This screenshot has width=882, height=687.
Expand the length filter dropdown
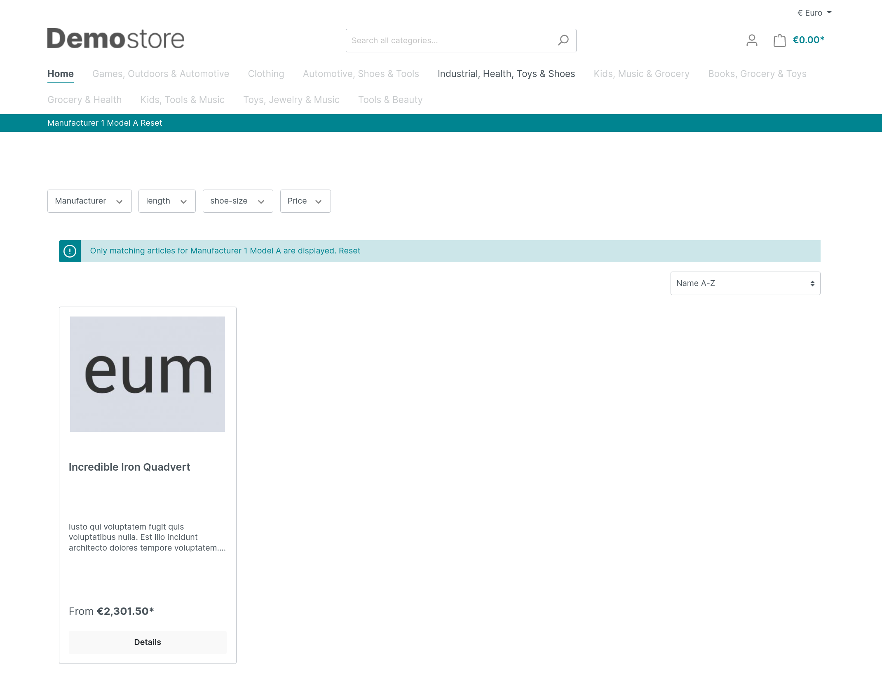[x=166, y=200]
